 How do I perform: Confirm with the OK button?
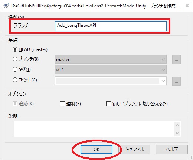96,150
